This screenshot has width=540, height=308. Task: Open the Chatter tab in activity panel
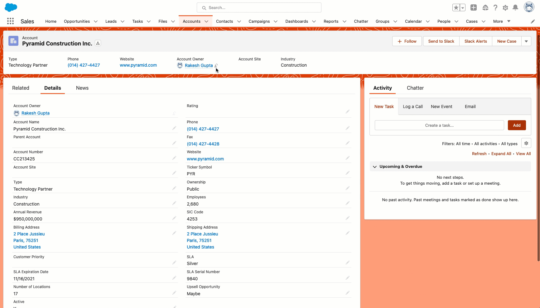(x=415, y=88)
